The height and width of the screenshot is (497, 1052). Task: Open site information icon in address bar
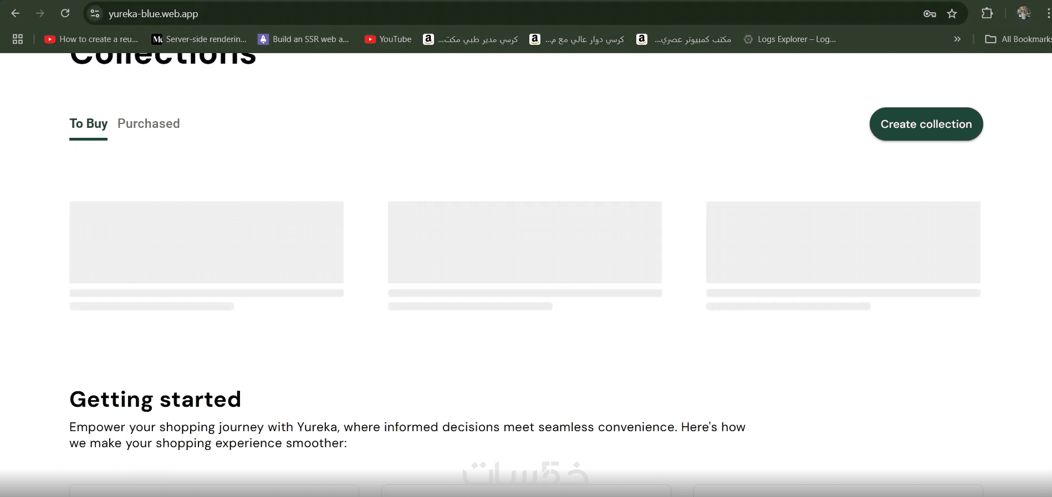pos(95,13)
